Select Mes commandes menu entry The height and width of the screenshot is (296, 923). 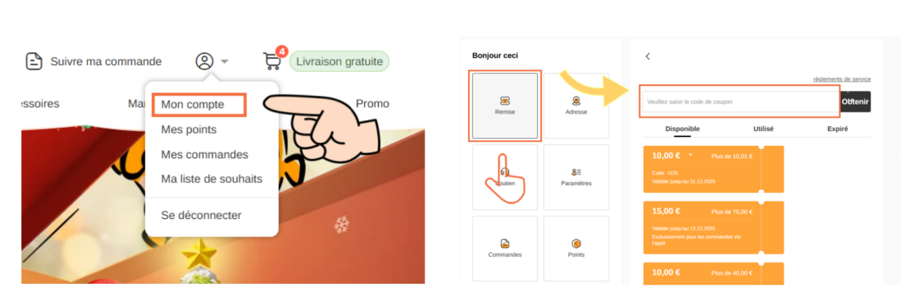(x=205, y=154)
